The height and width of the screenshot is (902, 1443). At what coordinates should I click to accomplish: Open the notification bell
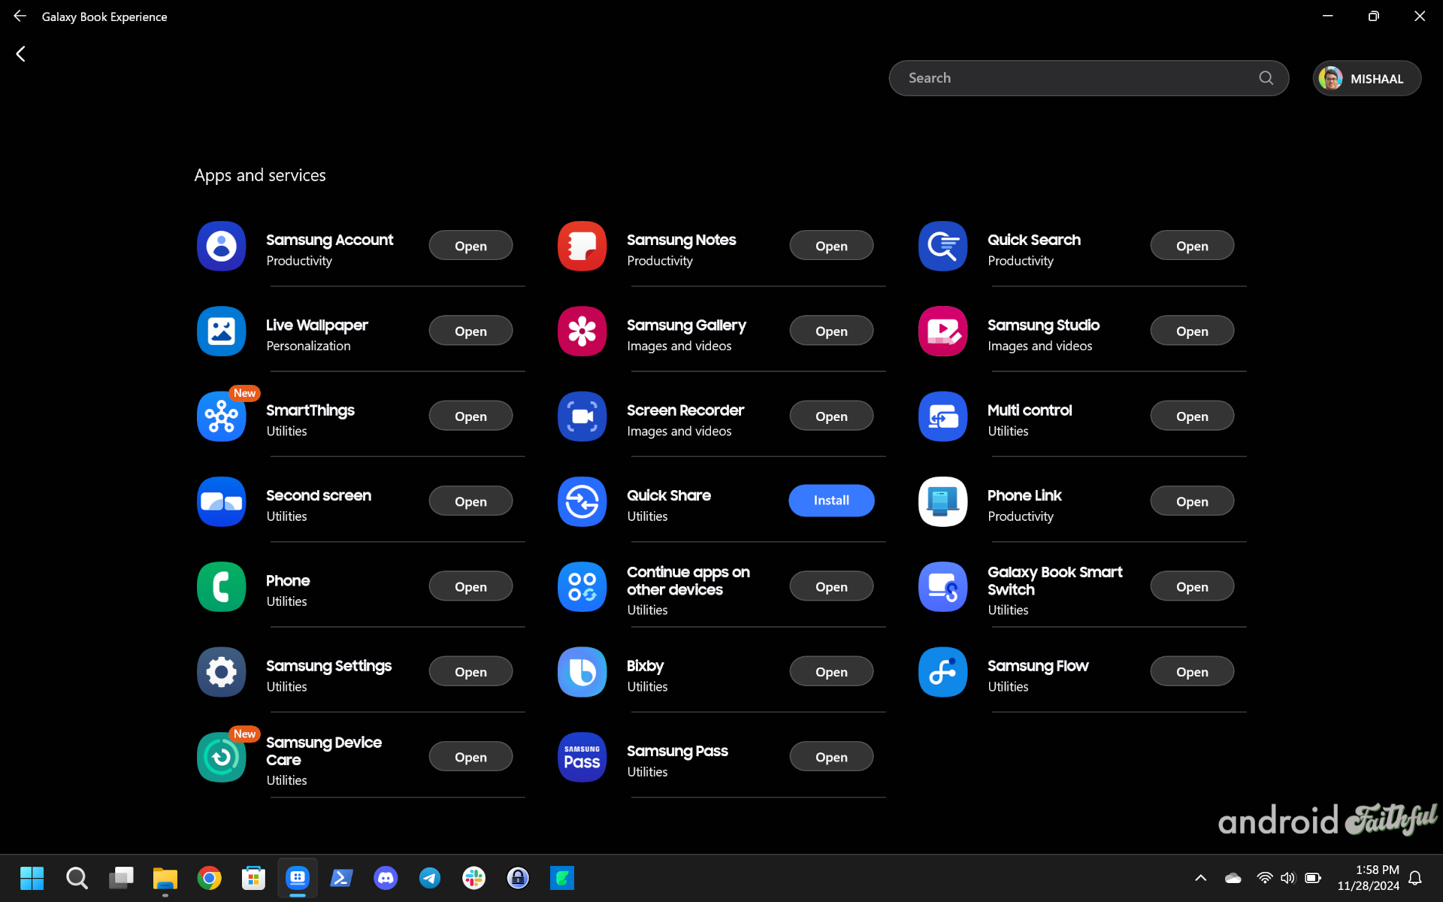[1415, 877]
